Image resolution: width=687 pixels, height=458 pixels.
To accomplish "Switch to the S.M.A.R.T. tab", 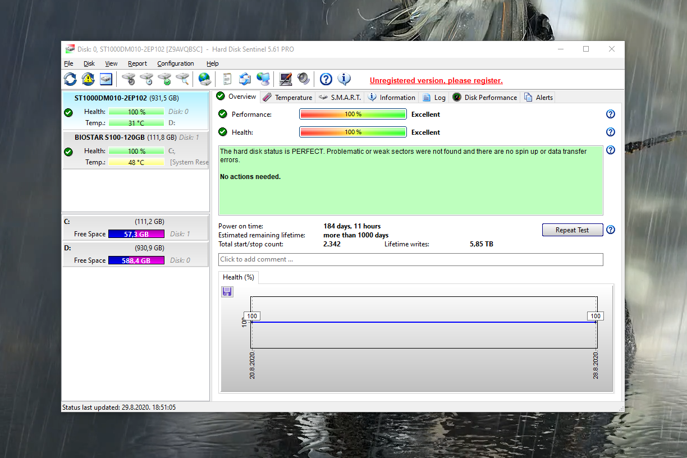I will [x=340, y=98].
